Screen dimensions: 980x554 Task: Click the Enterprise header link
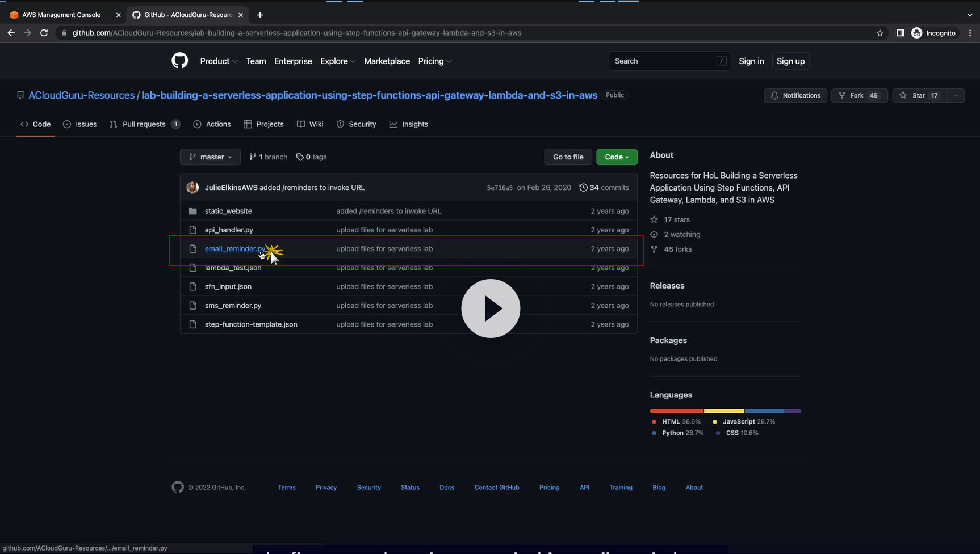(293, 61)
